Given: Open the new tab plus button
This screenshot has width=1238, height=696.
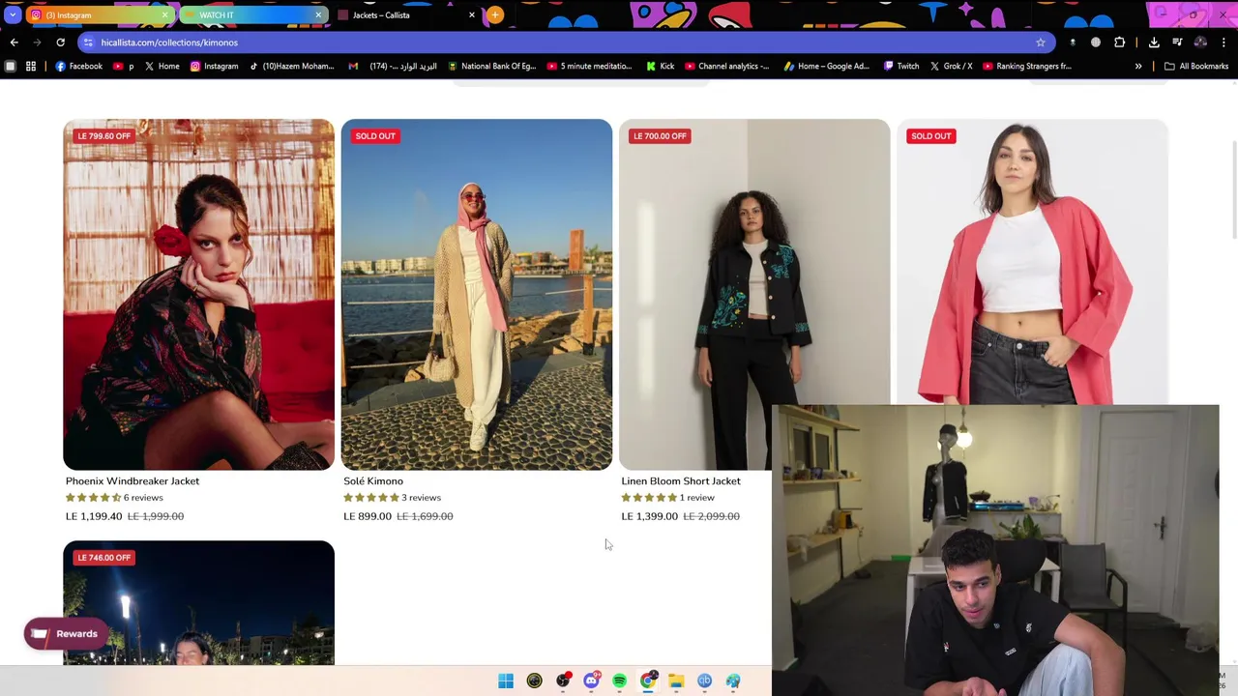Looking at the screenshot, I should [x=494, y=14].
